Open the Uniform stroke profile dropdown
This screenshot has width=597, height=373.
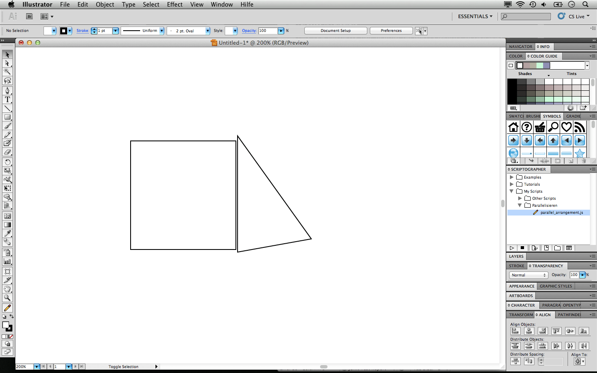pos(161,30)
